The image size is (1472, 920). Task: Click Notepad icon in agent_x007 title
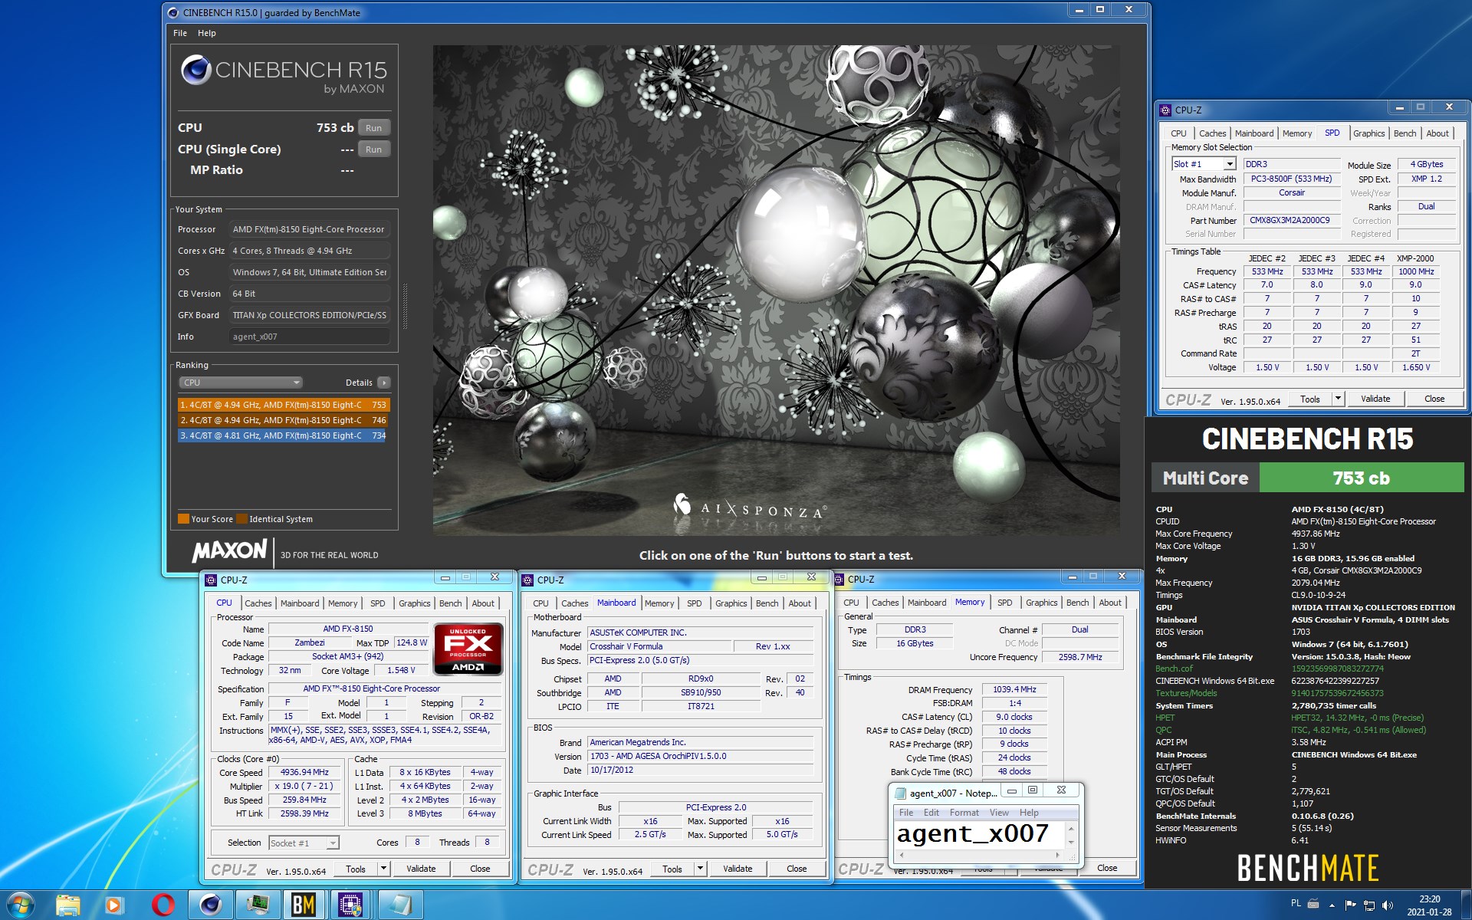coord(900,793)
